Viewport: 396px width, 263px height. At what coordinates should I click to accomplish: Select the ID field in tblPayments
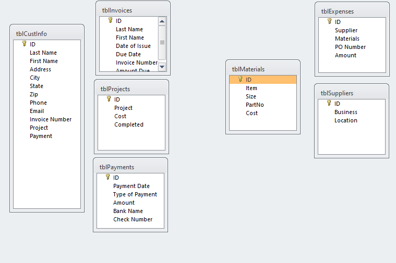pyautogui.click(x=130, y=178)
